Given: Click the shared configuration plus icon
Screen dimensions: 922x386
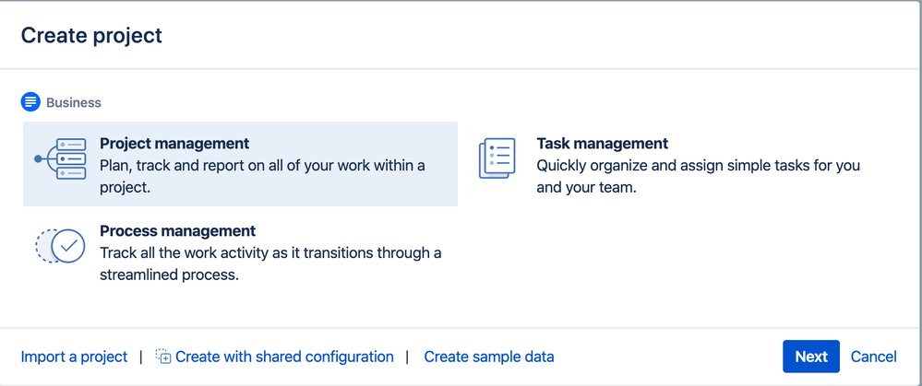Looking at the screenshot, I should click(162, 357).
